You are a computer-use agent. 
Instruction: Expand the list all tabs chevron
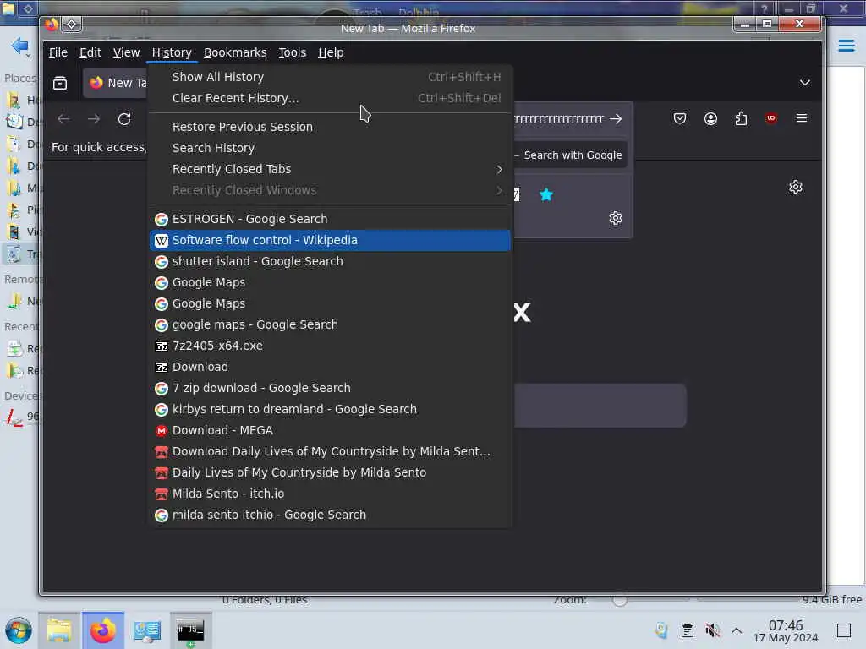tap(805, 83)
